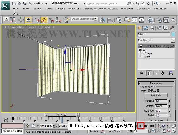The image size is (178, 135).
Task: Open Help question mark icon
Action: tap(156, 3)
